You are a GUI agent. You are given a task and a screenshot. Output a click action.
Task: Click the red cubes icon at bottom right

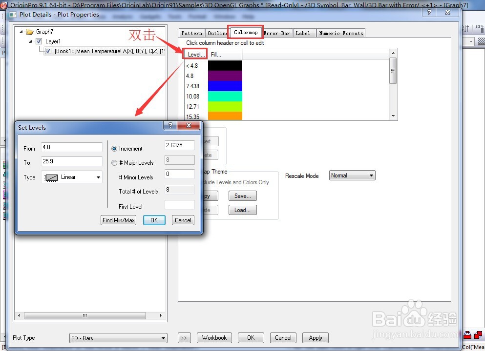(478, 334)
